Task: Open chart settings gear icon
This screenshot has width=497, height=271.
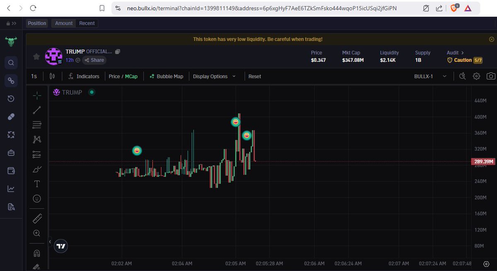Action: [x=476, y=76]
